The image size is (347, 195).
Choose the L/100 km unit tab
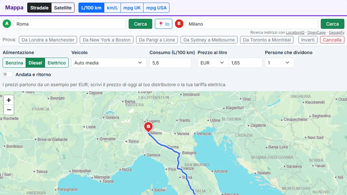tap(91, 8)
